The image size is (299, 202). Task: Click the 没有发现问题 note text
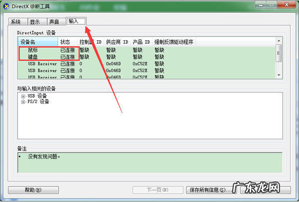click(x=44, y=157)
